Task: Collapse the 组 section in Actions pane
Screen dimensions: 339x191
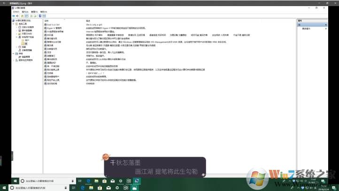Action: click(x=325, y=25)
